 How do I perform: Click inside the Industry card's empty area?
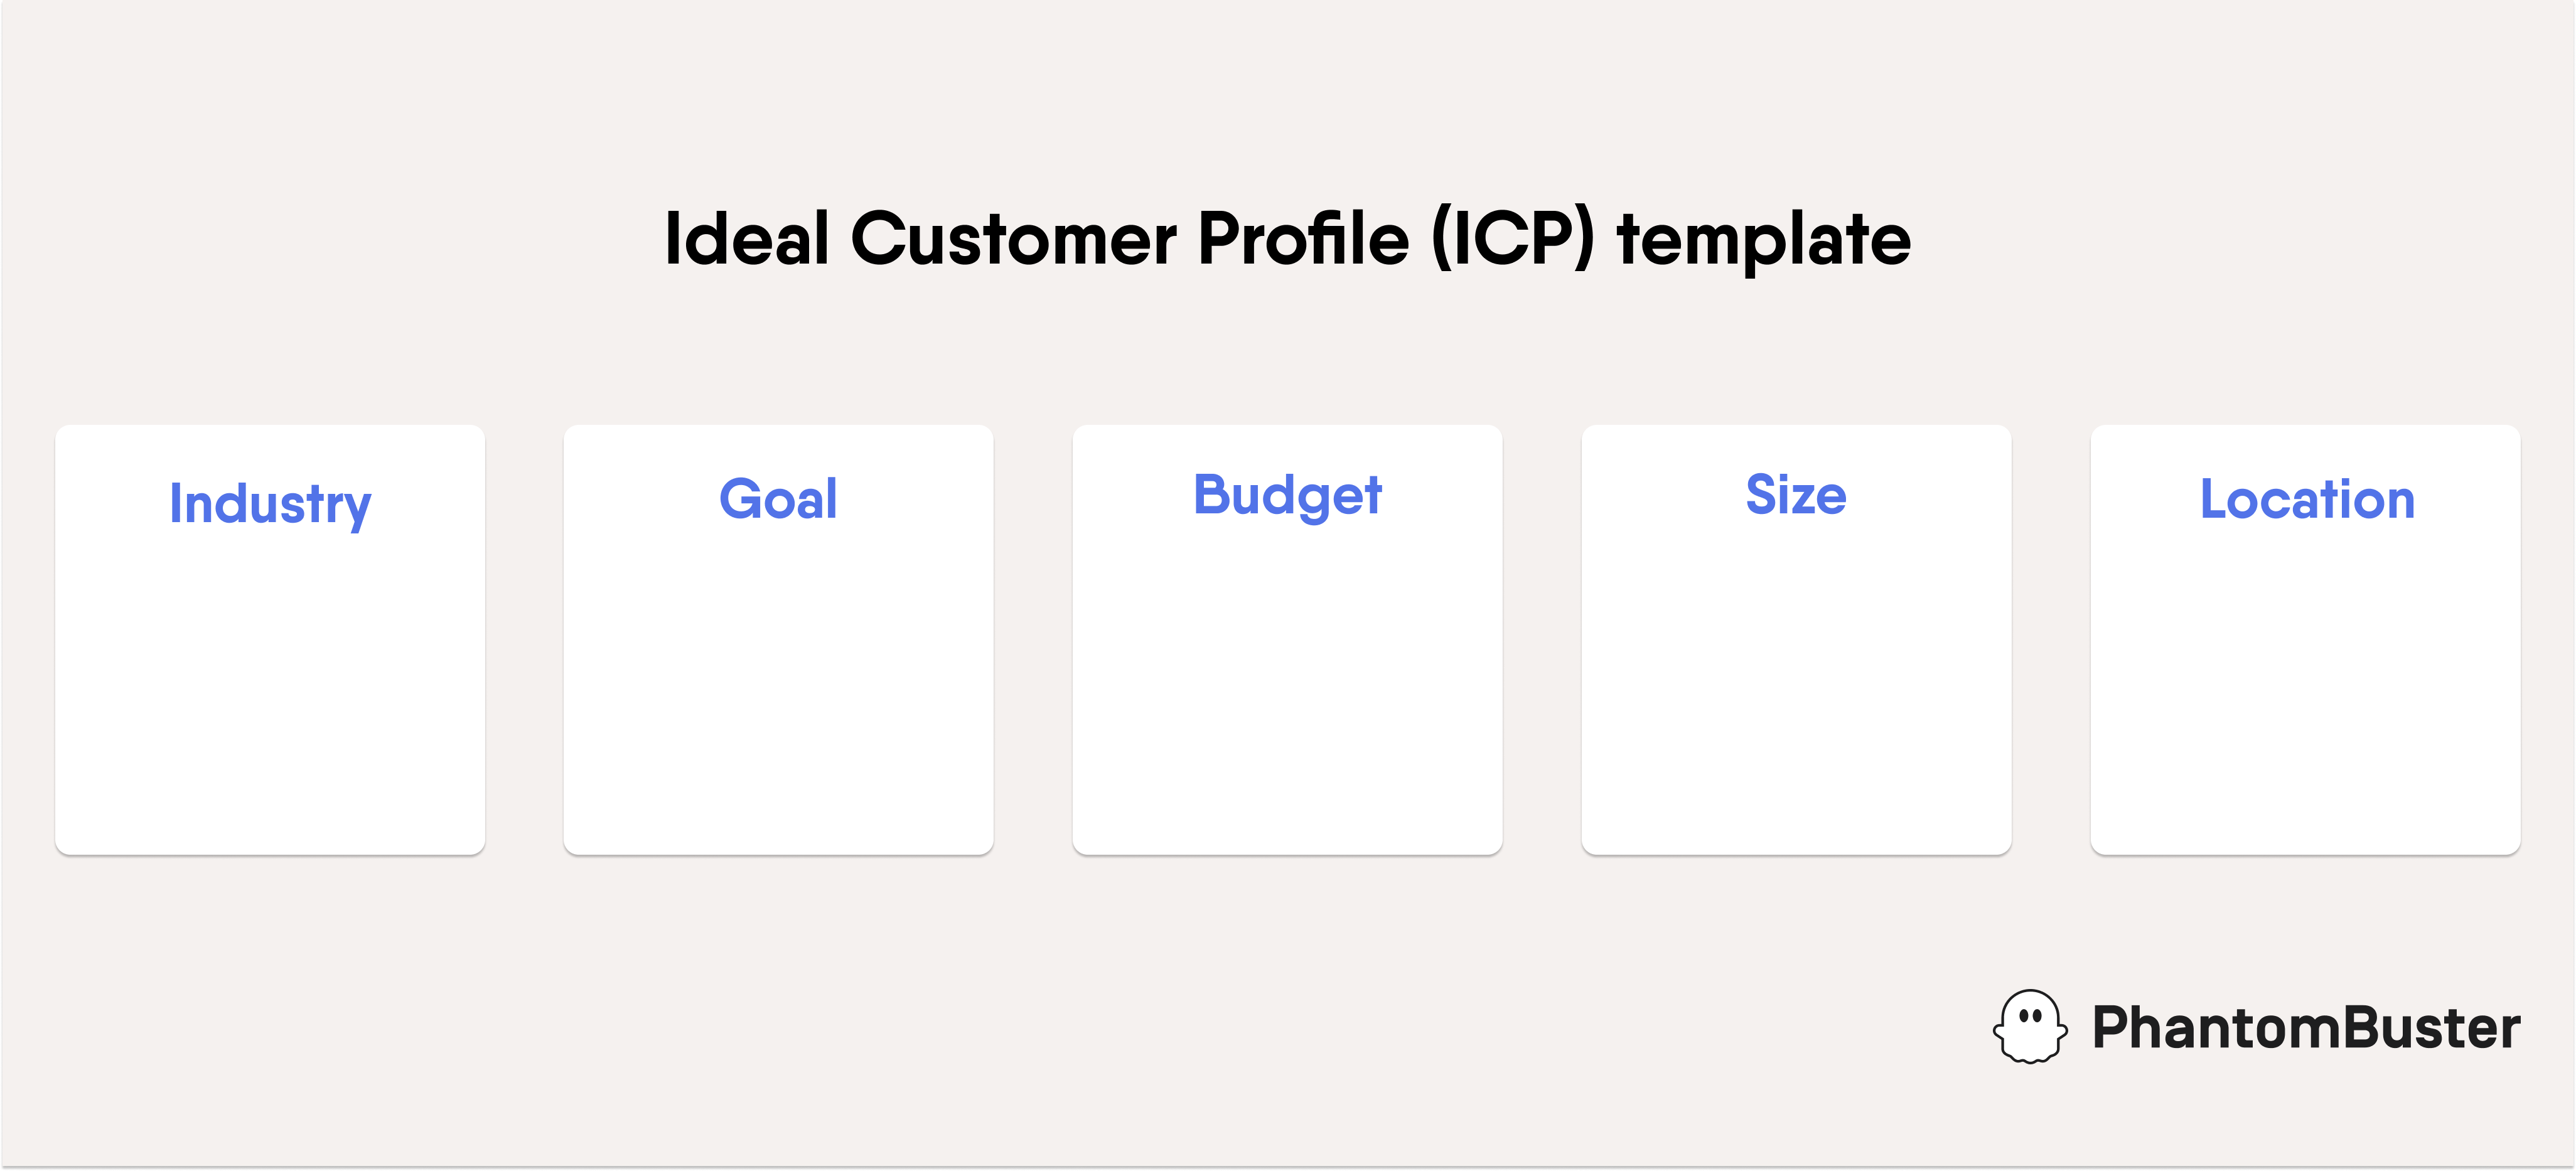(x=270, y=690)
